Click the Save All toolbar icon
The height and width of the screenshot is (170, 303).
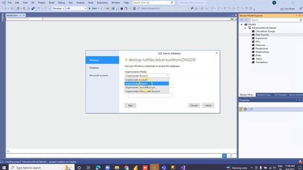[x=33, y=8]
